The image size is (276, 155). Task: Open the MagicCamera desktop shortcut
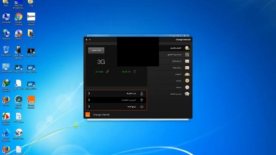19,134
